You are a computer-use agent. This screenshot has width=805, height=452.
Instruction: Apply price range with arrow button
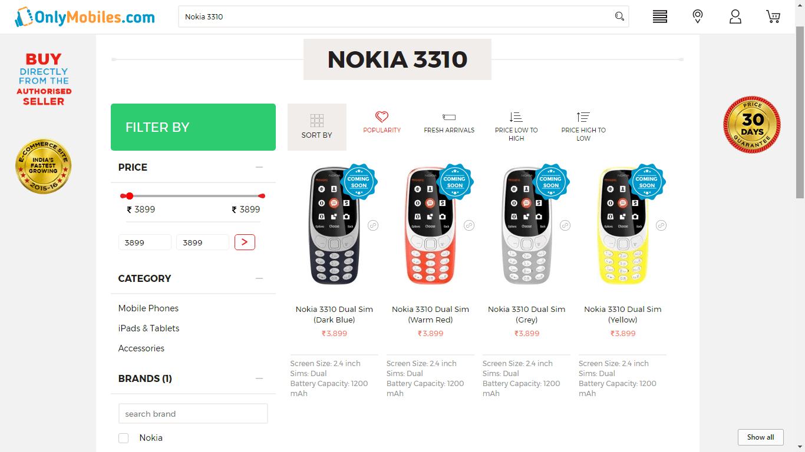coord(245,242)
